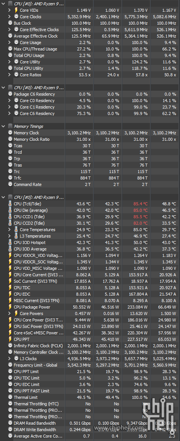Click the Bus Clock row icon
Image resolution: width=180 pixels, height=441 pixels.
(x=10, y=23)
